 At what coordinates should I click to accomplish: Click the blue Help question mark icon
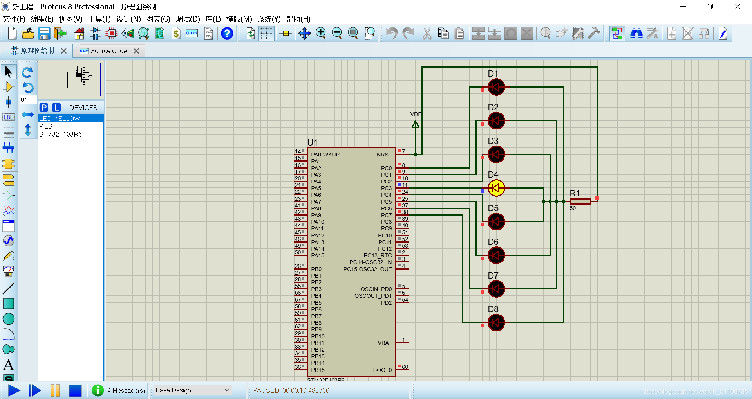227,34
